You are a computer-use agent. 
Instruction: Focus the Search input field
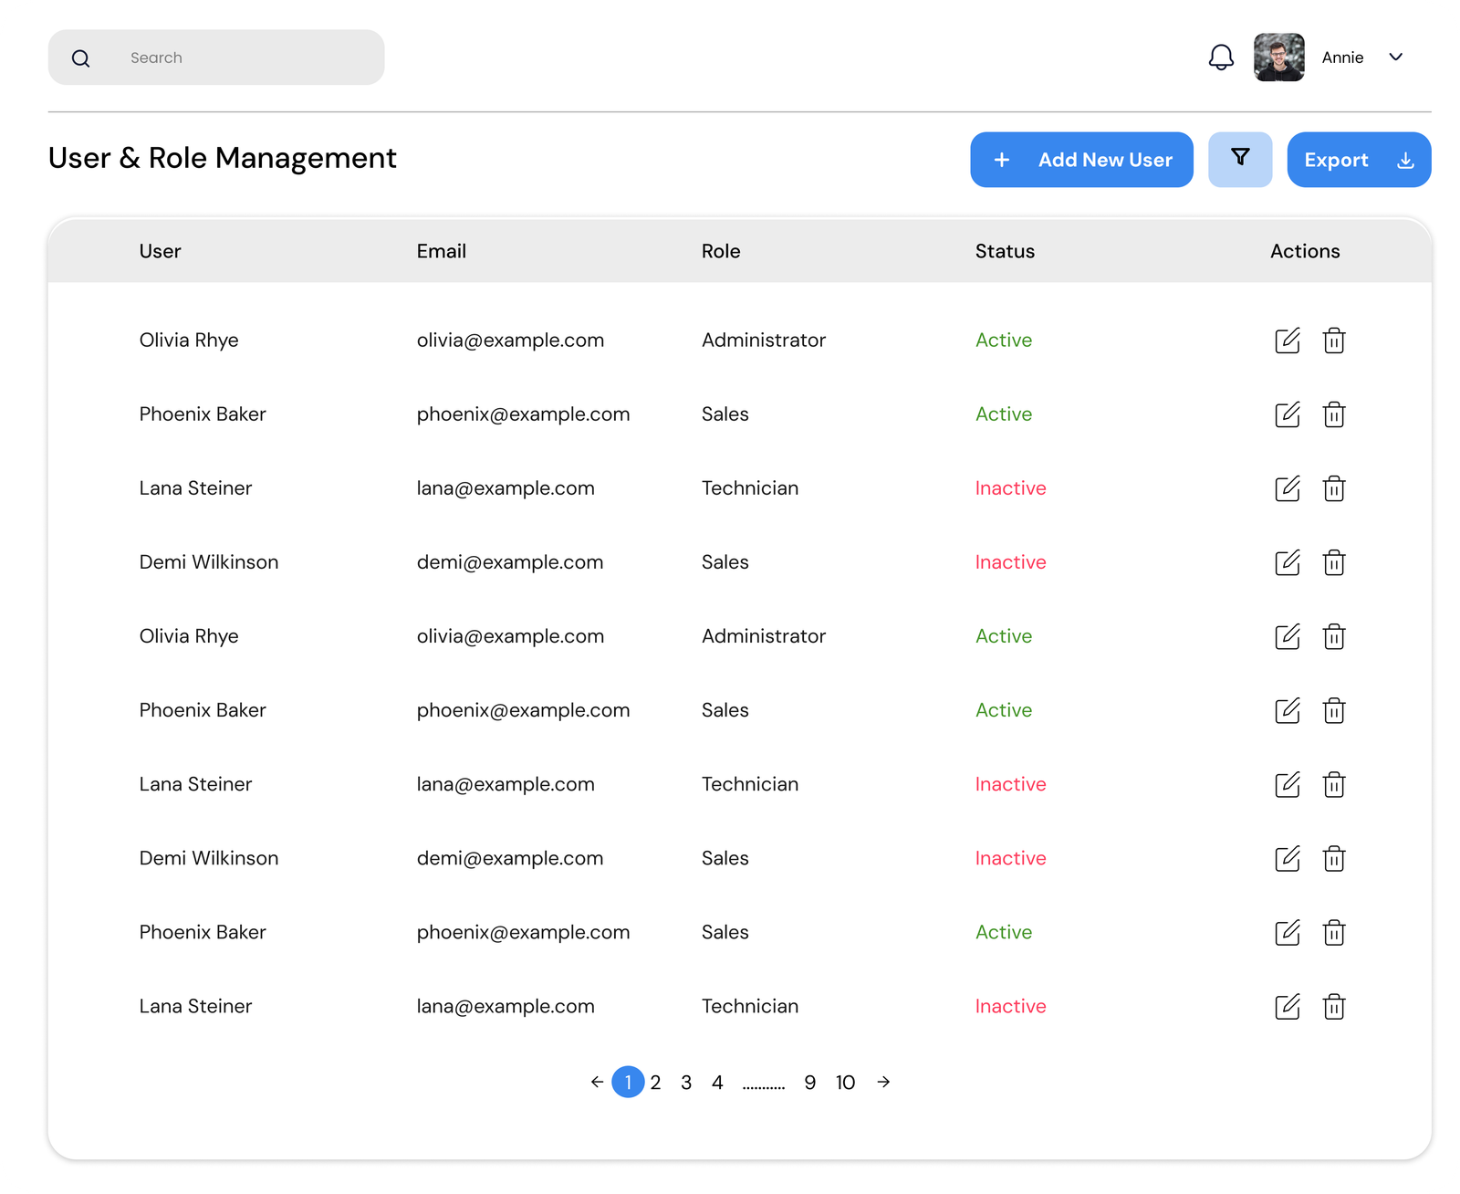[x=216, y=58]
